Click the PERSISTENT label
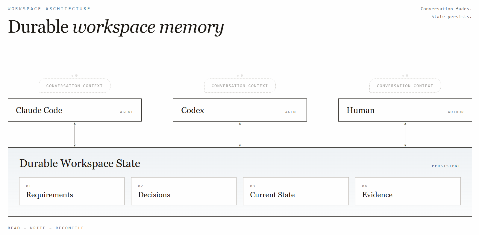This screenshot has width=479, height=235. coord(446,166)
